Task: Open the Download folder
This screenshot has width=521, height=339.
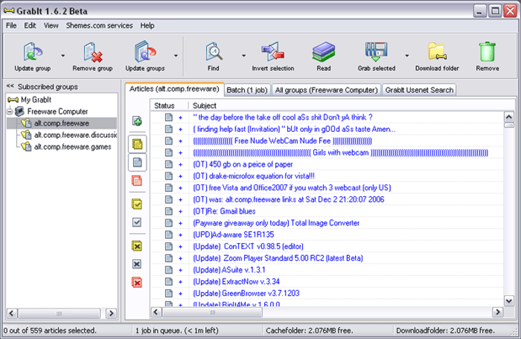Action: tap(437, 52)
